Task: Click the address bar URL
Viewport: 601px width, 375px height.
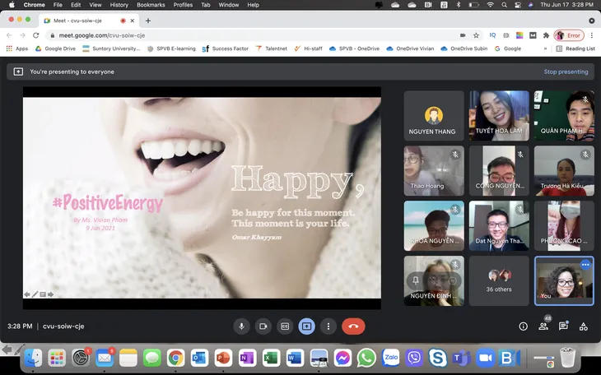Action: click(x=101, y=35)
